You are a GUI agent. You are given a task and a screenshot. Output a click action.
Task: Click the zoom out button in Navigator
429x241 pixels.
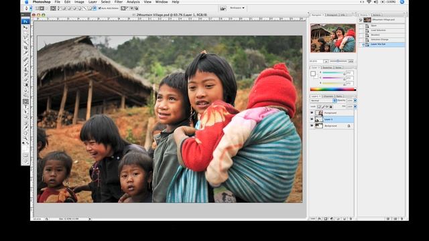(326, 61)
